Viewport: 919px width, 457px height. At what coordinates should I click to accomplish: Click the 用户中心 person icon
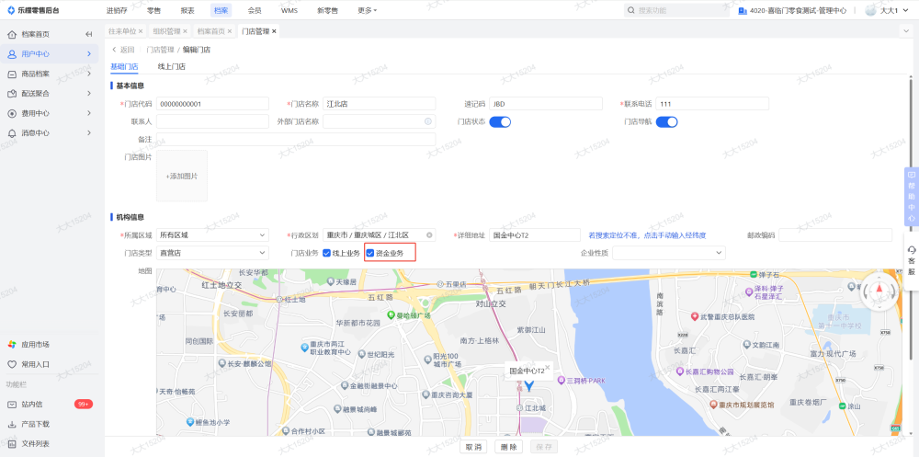click(12, 54)
